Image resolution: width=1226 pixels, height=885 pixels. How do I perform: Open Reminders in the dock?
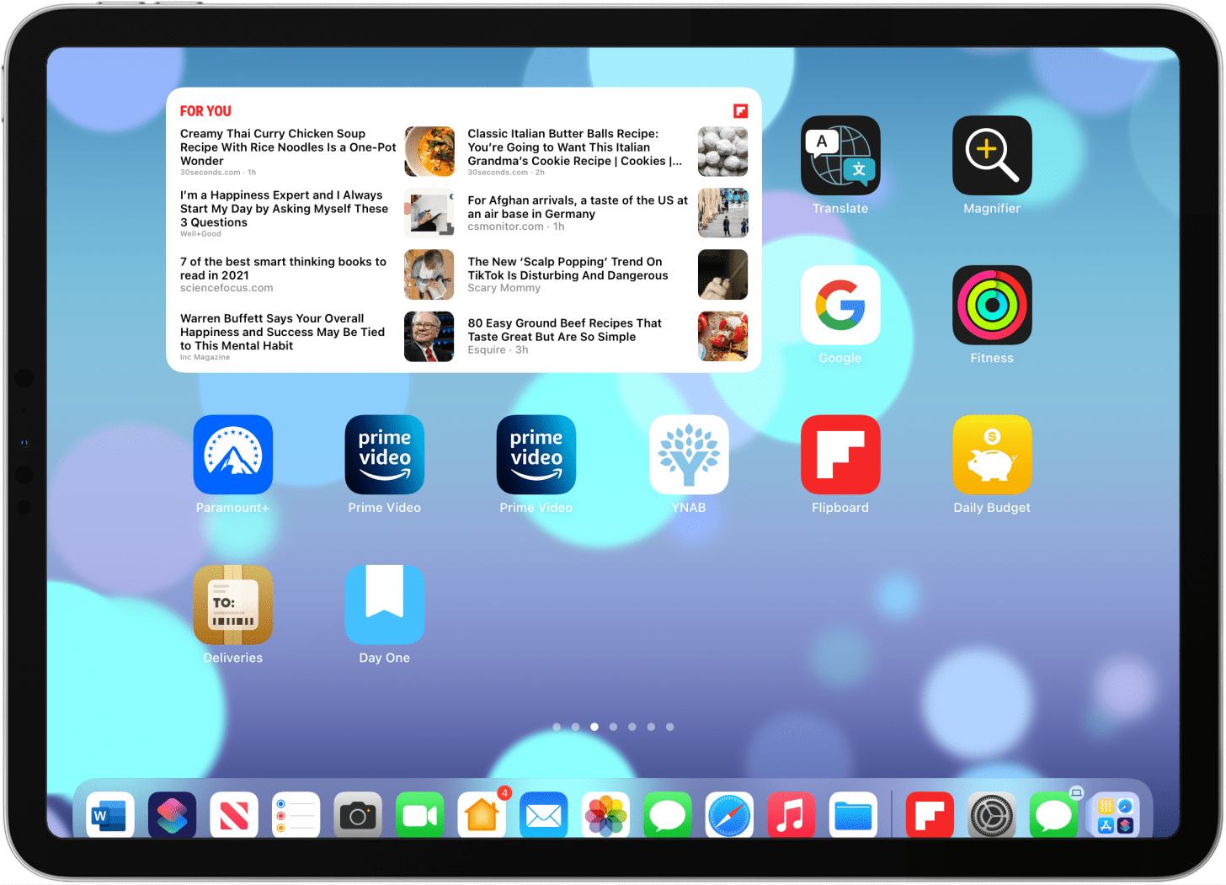(x=296, y=815)
